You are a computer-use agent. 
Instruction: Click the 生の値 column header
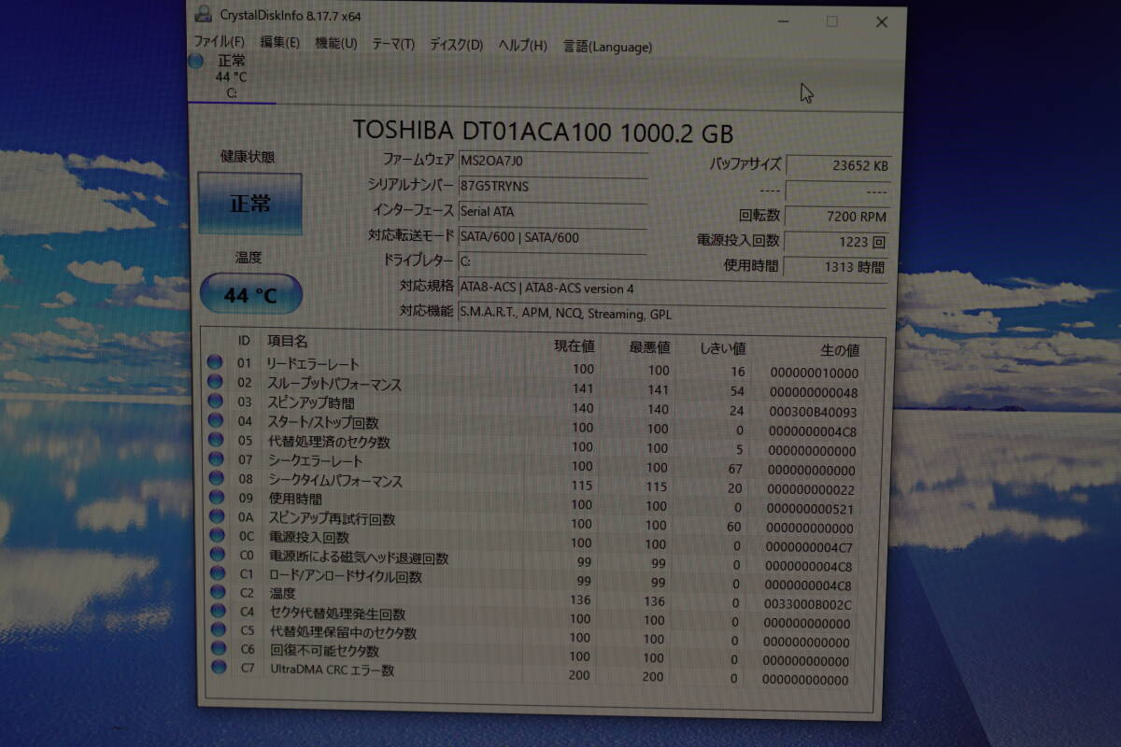[x=840, y=351]
